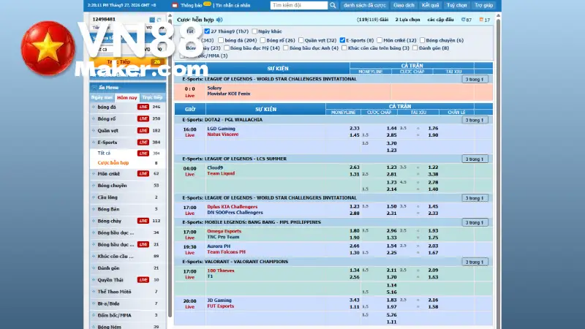Toggle the speaker icon beside Cược hỗn hợp
Image resolution: width=585 pixels, height=329 pixels.
pyautogui.click(x=219, y=20)
